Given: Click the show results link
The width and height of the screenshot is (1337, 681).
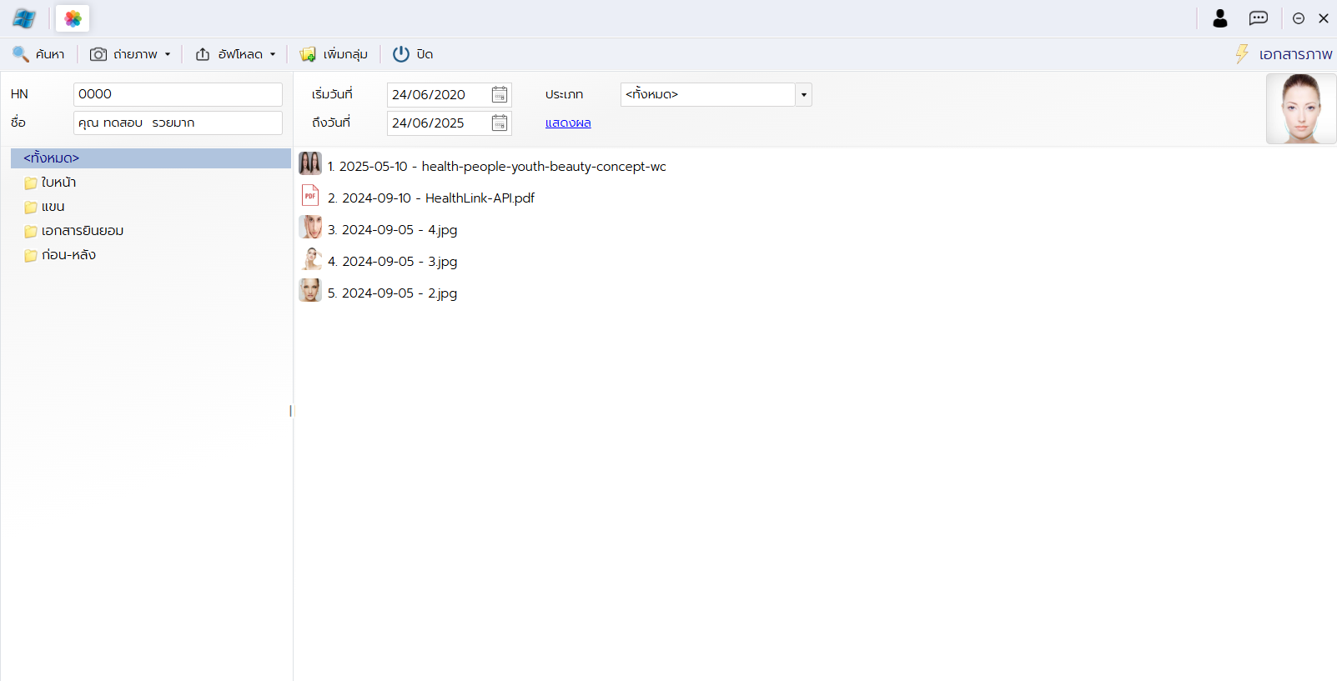Looking at the screenshot, I should (x=568, y=123).
